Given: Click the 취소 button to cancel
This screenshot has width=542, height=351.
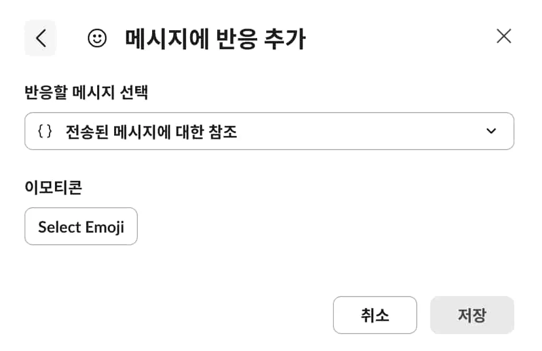Looking at the screenshot, I should 375,315.
